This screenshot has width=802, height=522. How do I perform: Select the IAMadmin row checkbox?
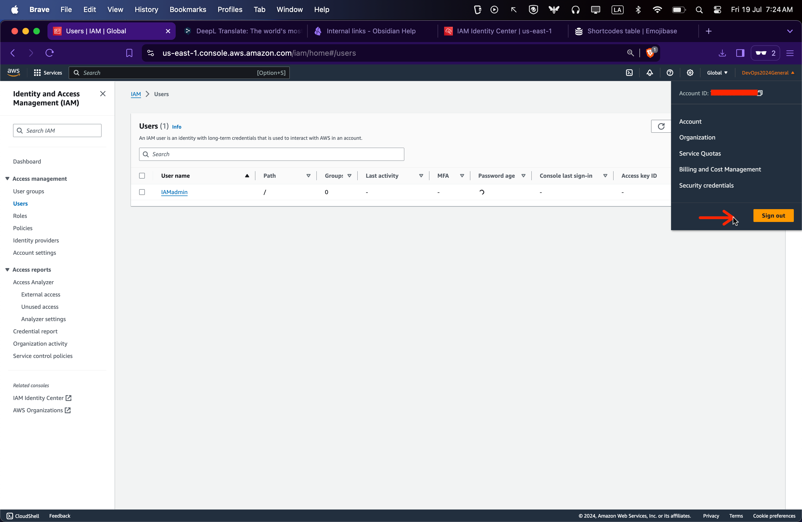(142, 192)
